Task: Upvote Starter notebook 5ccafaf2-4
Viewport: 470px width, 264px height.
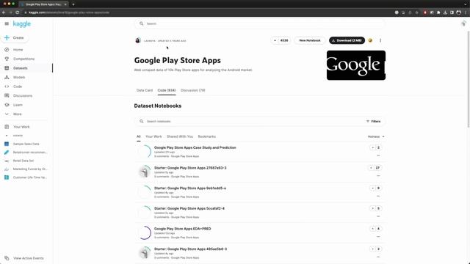Action: point(372,208)
